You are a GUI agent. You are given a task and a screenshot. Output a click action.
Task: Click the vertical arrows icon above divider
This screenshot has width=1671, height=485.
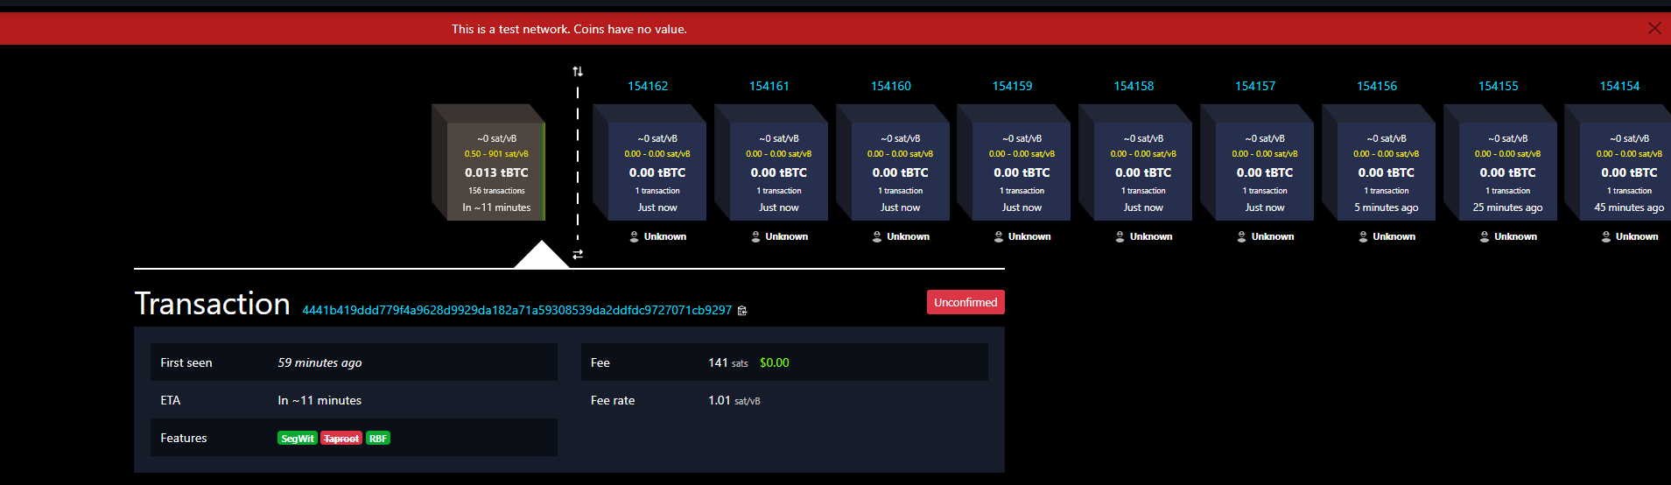(x=578, y=71)
